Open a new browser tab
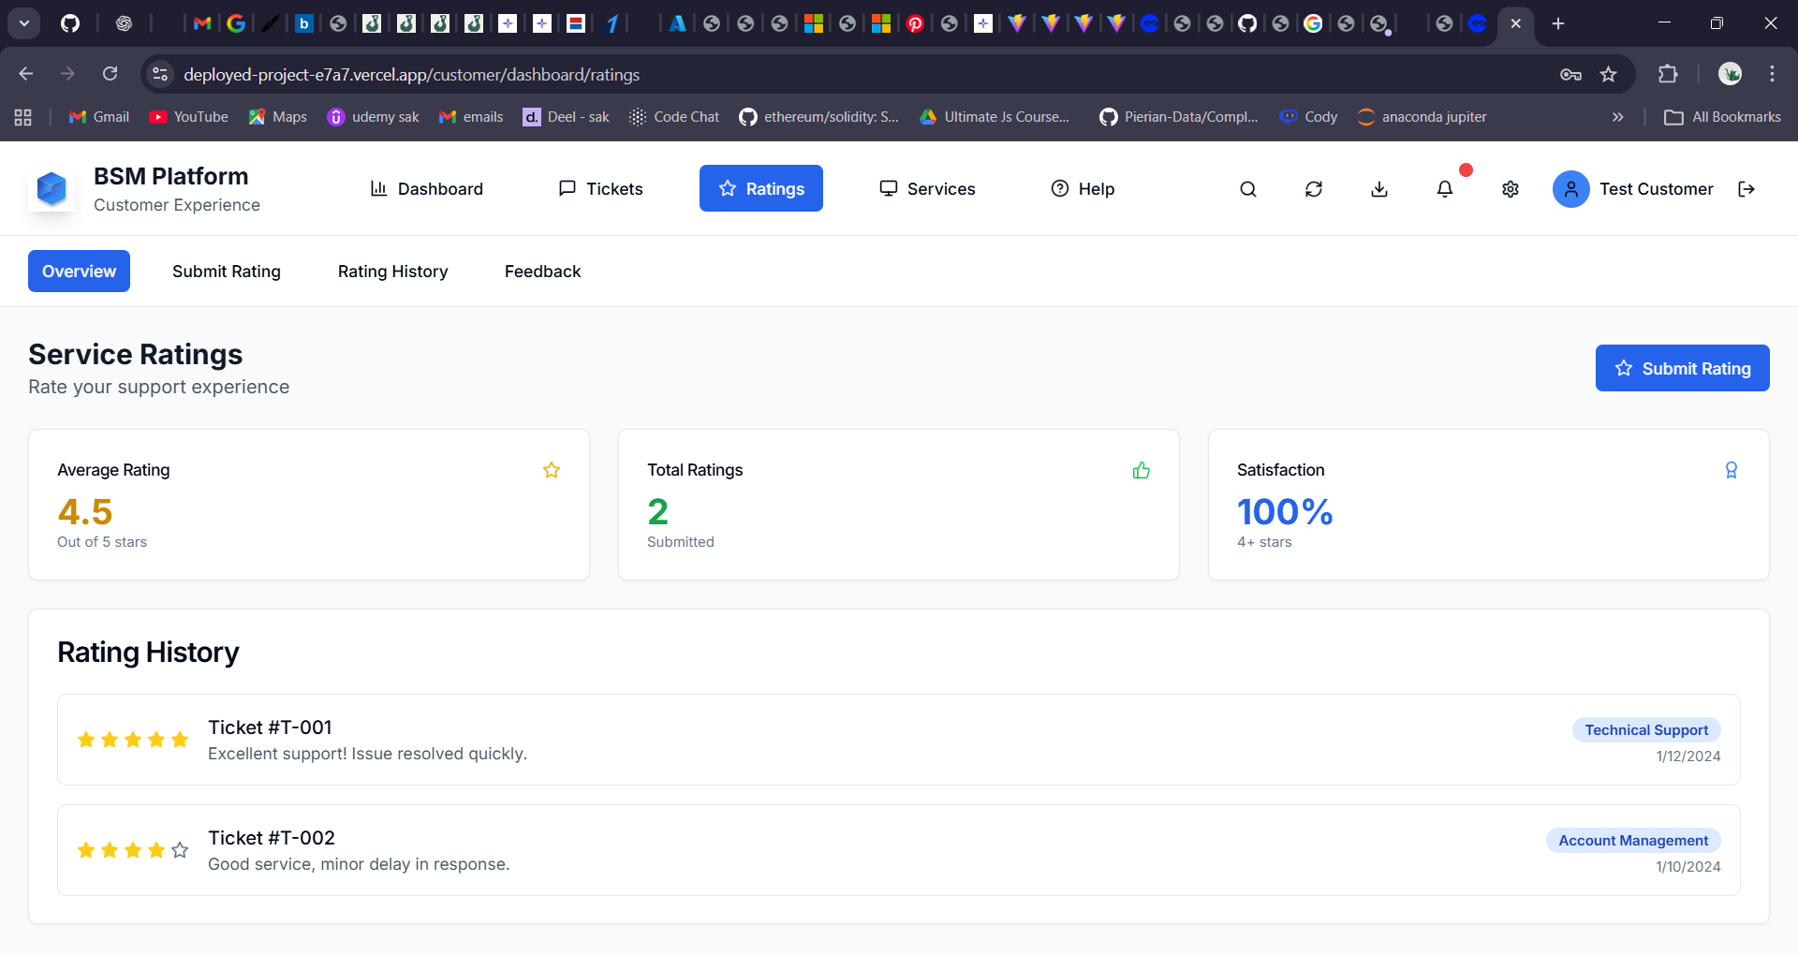 (x=1558, y=23)
